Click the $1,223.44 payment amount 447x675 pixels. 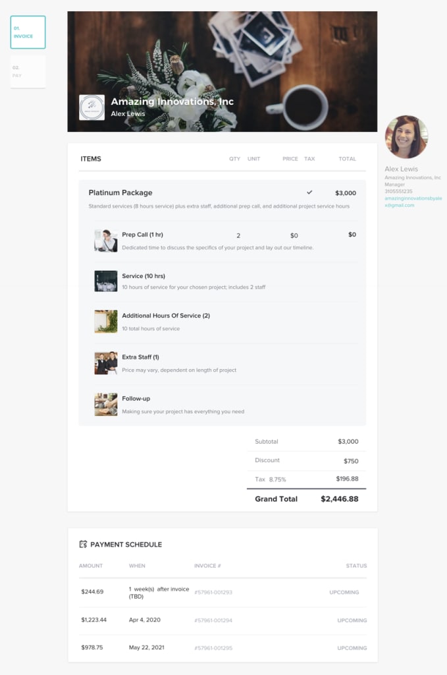coord(93,620)
